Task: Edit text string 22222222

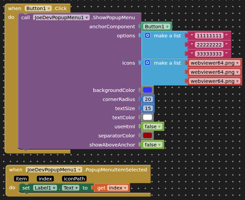Action: [209, 45]
